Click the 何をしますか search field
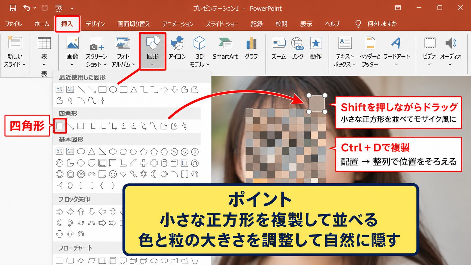The width and height of the screenshot is (471, 265). tap(381, 24)
